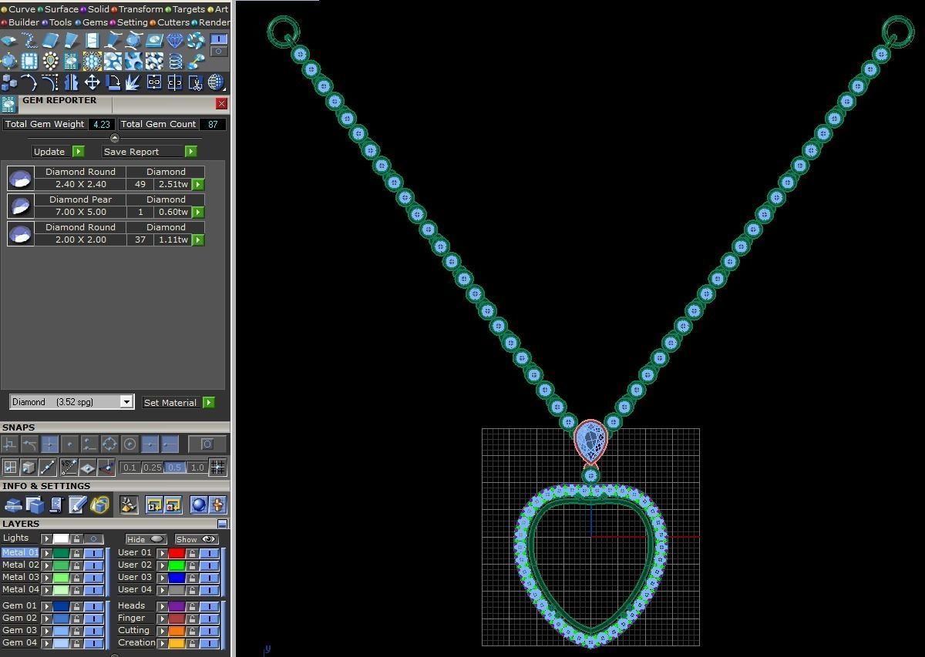Toggle Lights layer visibility circle
The height and width of the screenshot is (657, 925).
[x=93, y=539]
